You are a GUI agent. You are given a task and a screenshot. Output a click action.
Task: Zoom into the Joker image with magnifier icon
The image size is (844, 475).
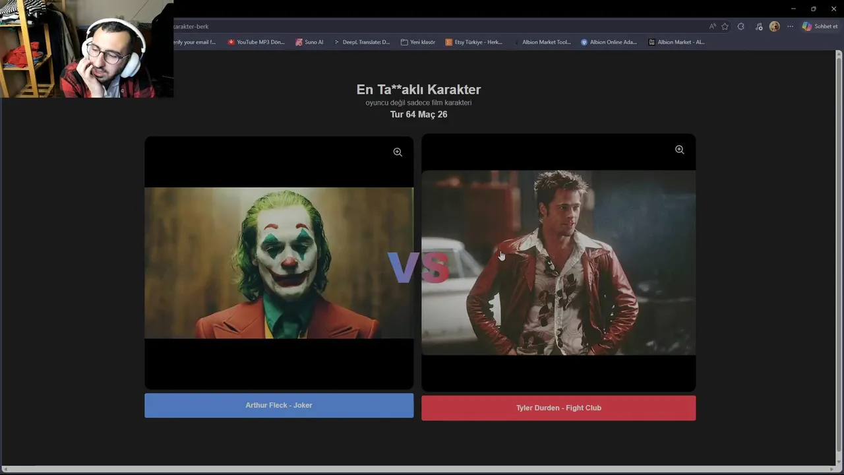coord(398,152)
